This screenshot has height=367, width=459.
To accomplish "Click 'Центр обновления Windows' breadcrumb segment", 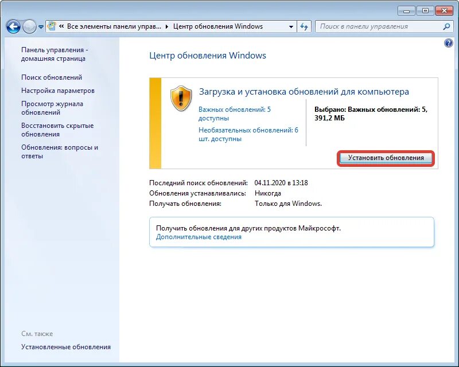I will 218,26.
